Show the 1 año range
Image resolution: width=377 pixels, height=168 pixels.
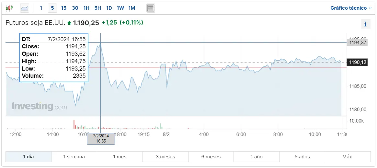tap(257, 157)
